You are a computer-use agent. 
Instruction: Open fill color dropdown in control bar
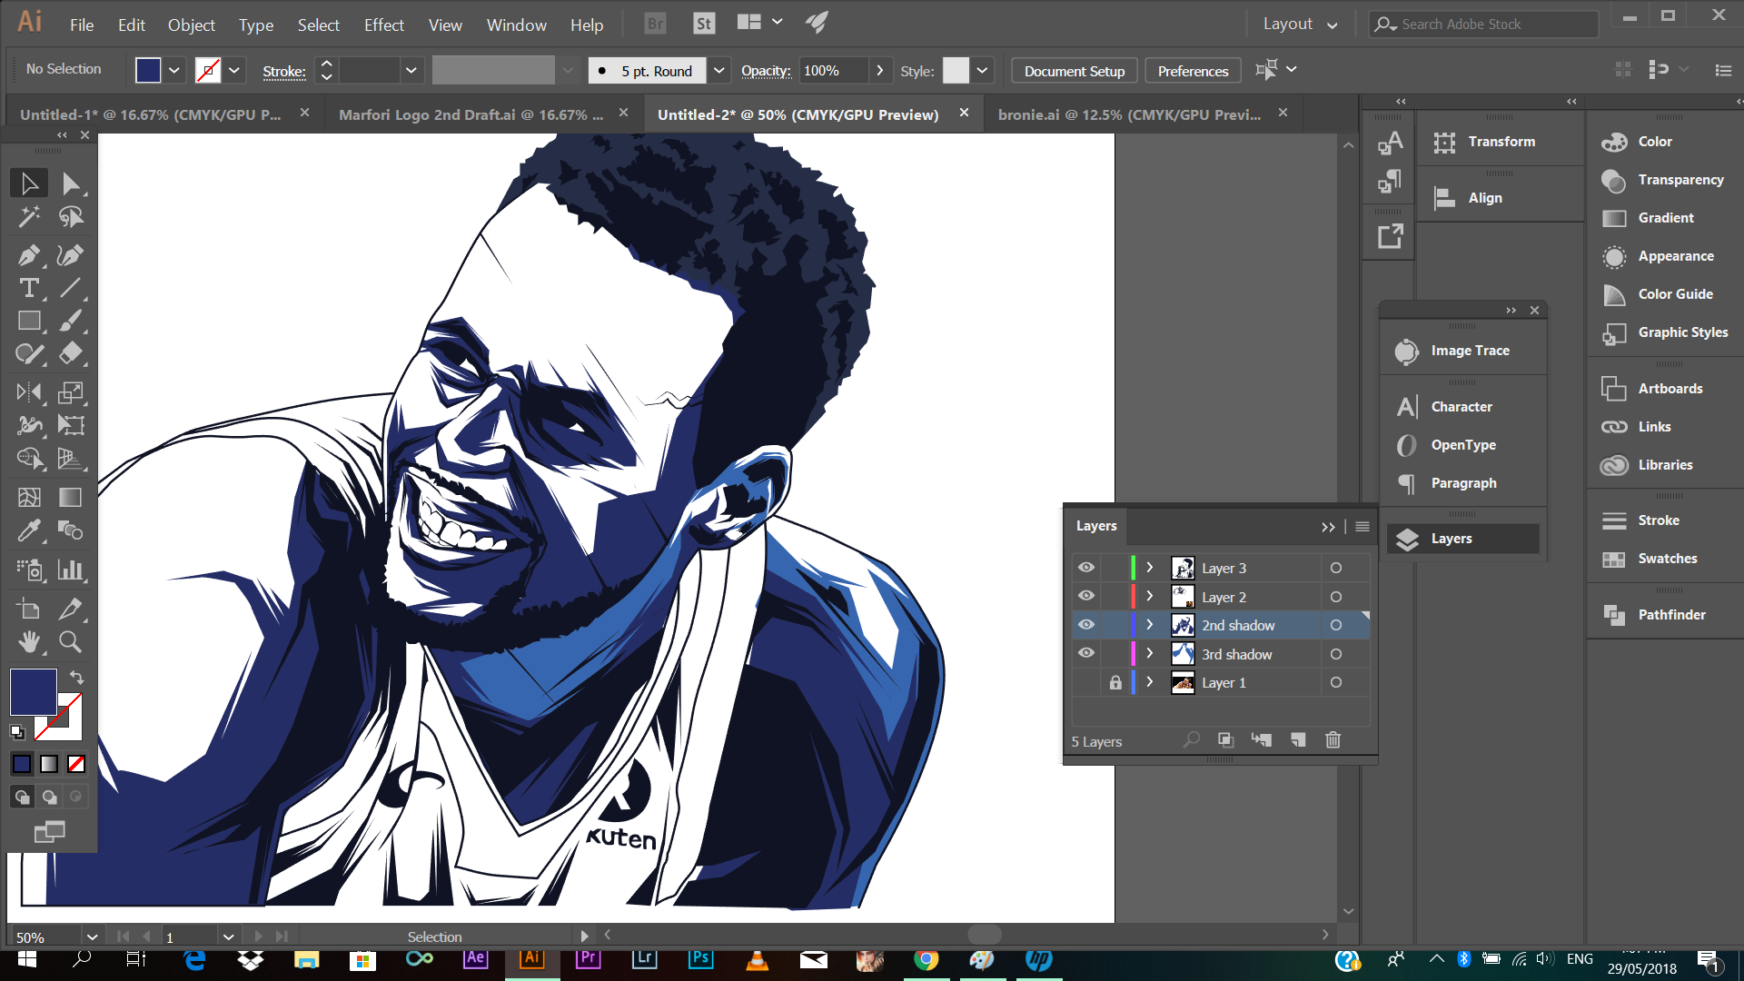pyautogui.click(x=174, y=70)
